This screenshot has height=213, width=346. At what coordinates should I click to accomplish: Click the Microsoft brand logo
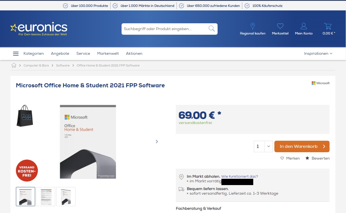320,83
